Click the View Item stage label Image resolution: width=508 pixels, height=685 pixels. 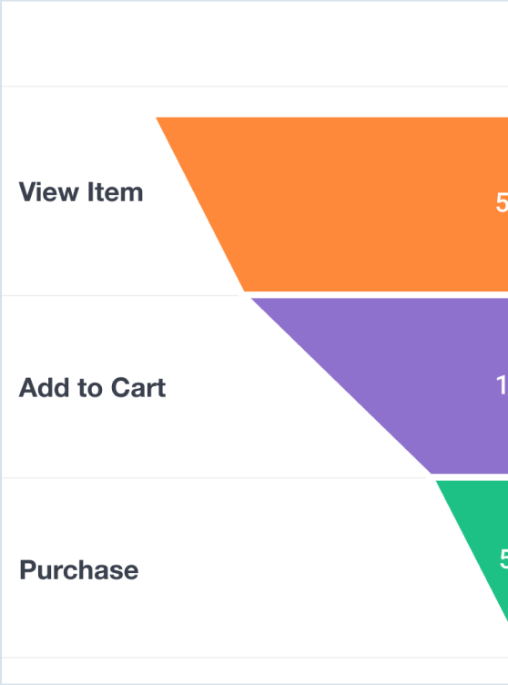(x=81, y=192)
